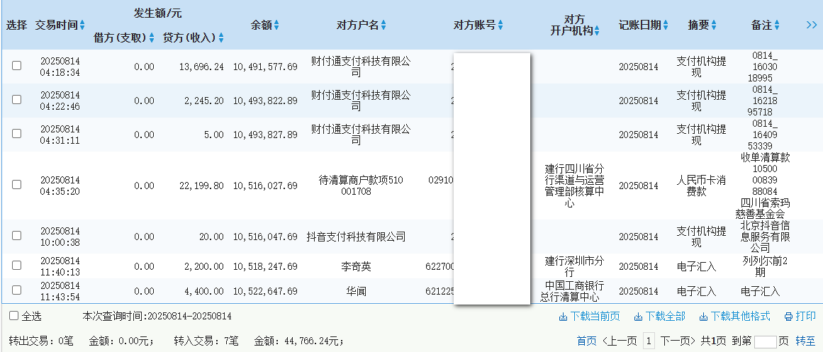Sort by 记账日期 column arrows
The image size is (823, 352).
666,25
